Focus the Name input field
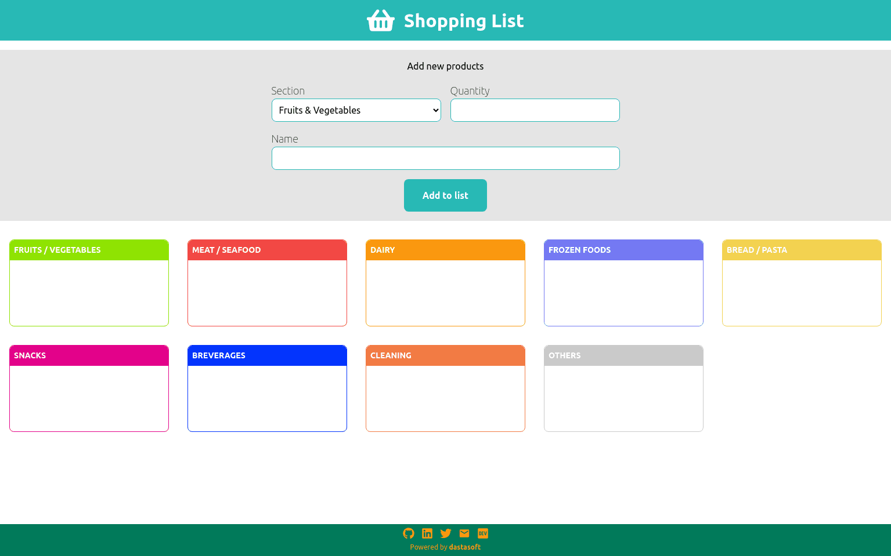Viewport: 891px width, 556px height. click(445, 158)
